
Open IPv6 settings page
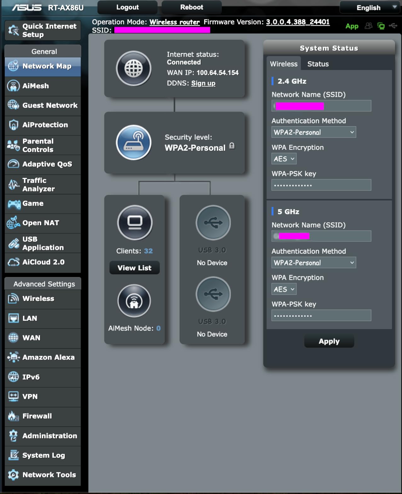[43, 377]
